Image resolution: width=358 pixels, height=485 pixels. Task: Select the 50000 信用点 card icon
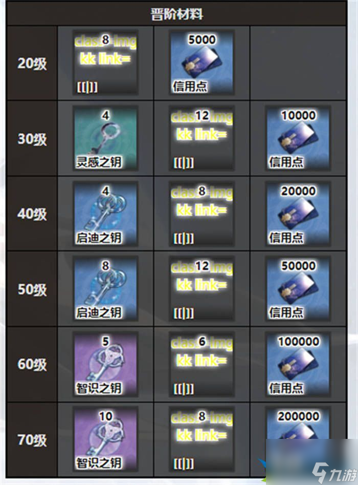click(298, 289)
